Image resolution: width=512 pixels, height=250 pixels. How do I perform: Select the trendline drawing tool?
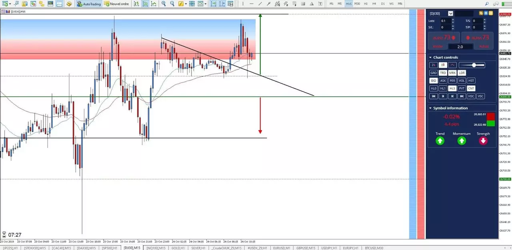pos(260,4)
